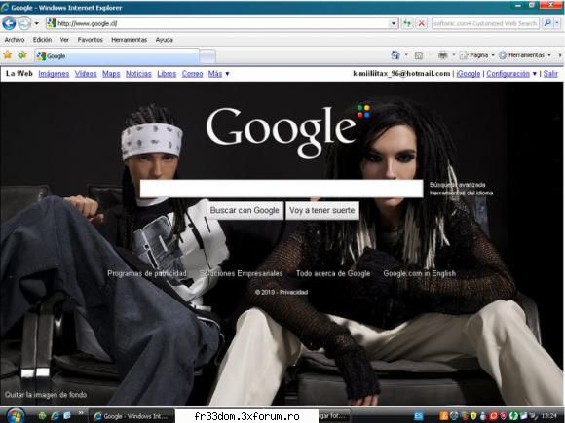Click the Refresh page icon

tap(407, 23)
